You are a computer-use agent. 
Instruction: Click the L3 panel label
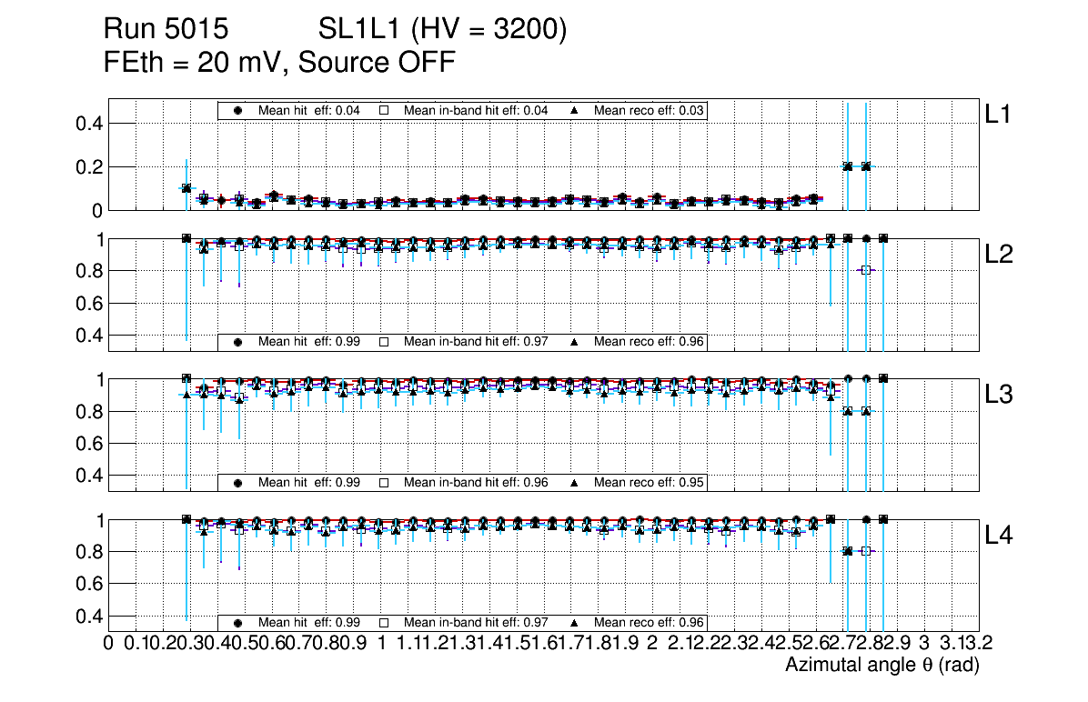tap(1001, 395)
